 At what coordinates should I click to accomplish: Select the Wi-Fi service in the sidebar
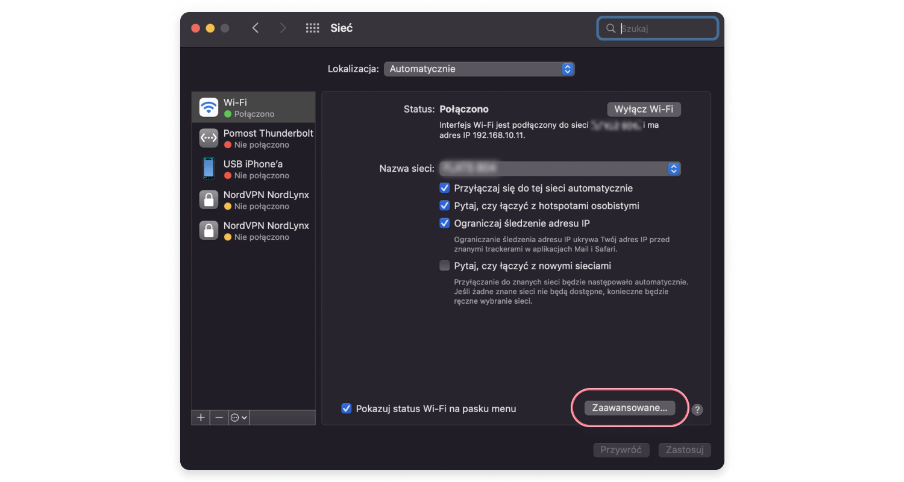pos(253,106)
